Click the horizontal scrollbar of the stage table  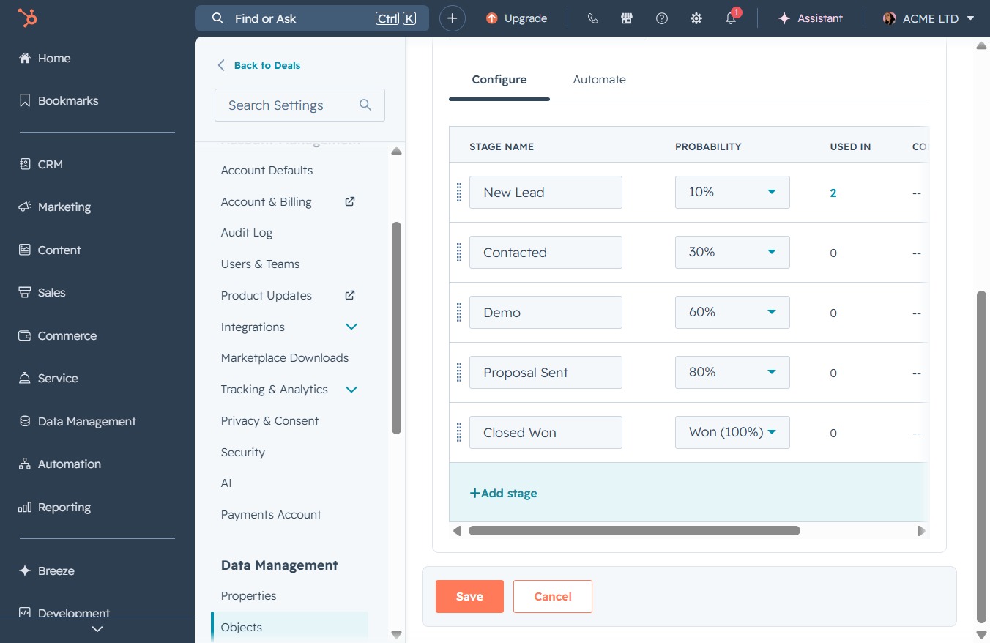pyautogui.click(x=634, y=530)
